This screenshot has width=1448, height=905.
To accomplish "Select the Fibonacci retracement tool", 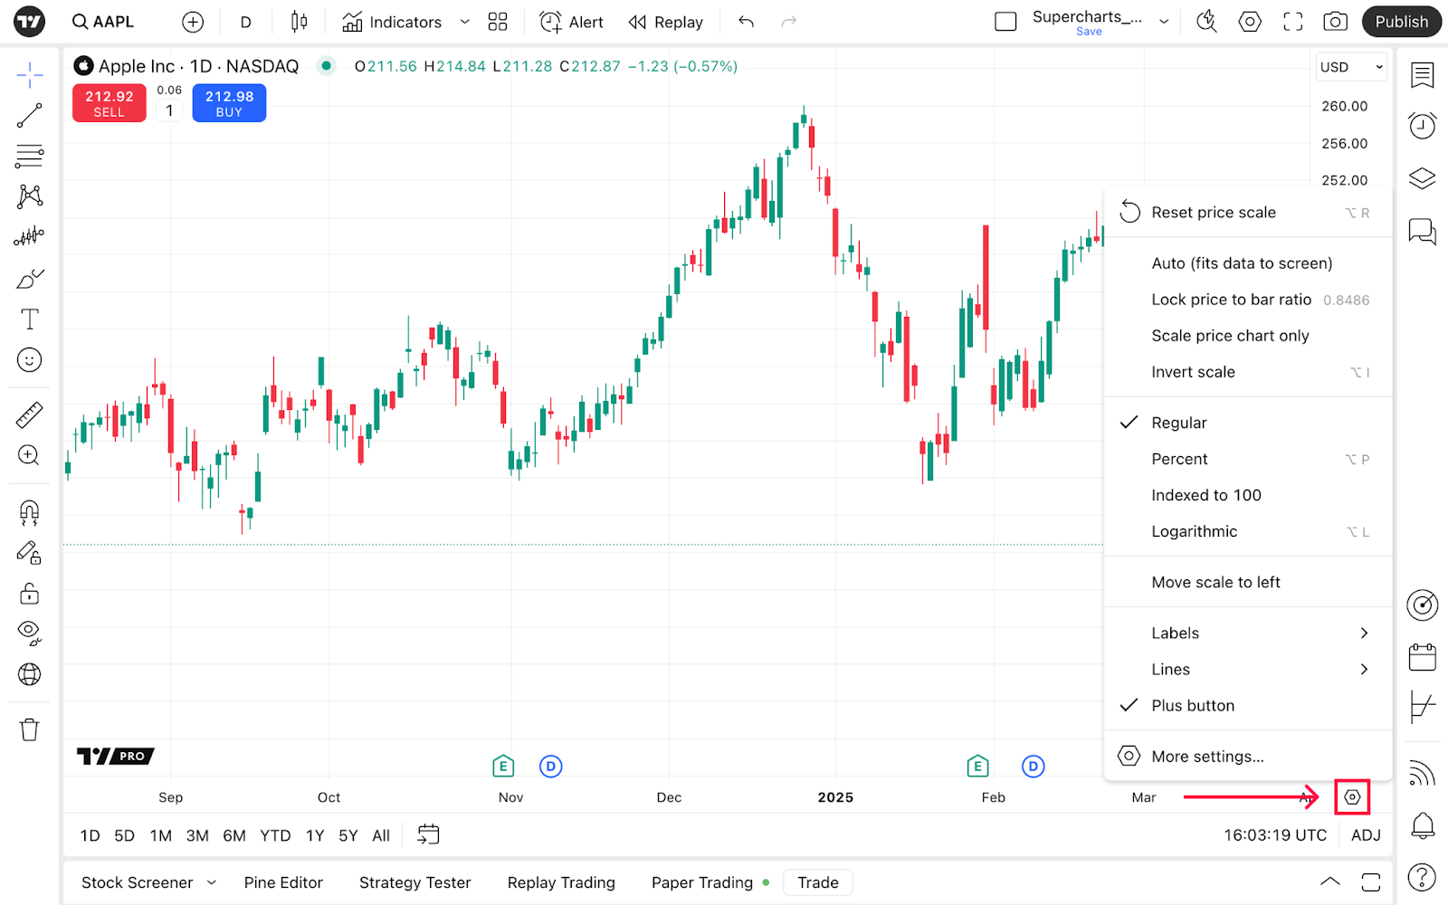I will (x=29, y=156).
